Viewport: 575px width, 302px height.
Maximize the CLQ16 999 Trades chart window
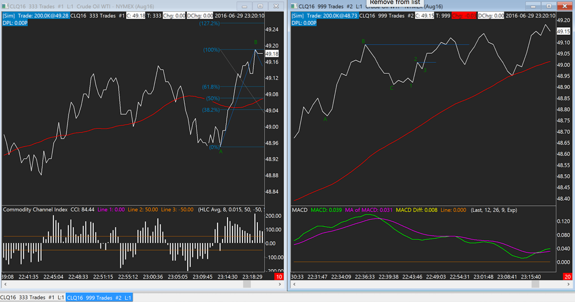[x=549, y=6]
